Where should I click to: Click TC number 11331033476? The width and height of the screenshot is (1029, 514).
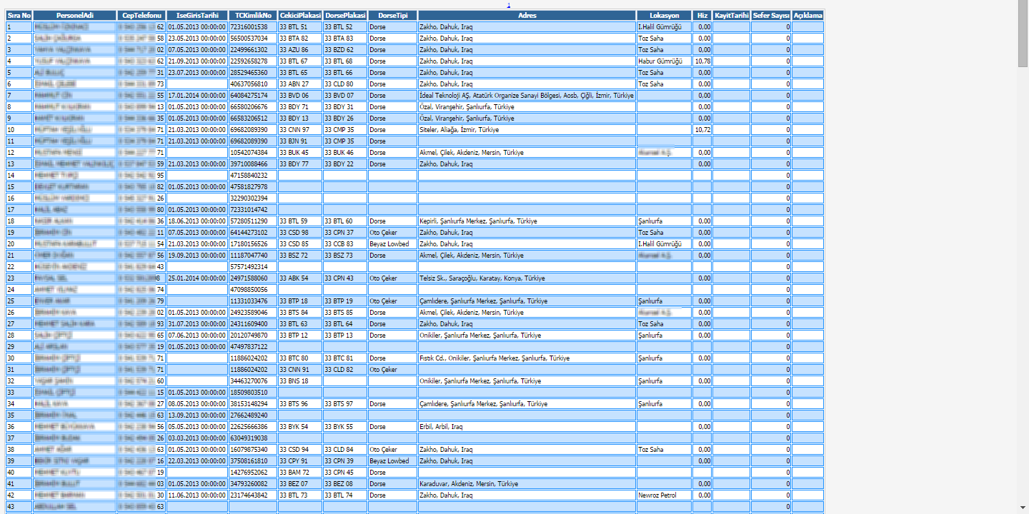pos(253,301)
